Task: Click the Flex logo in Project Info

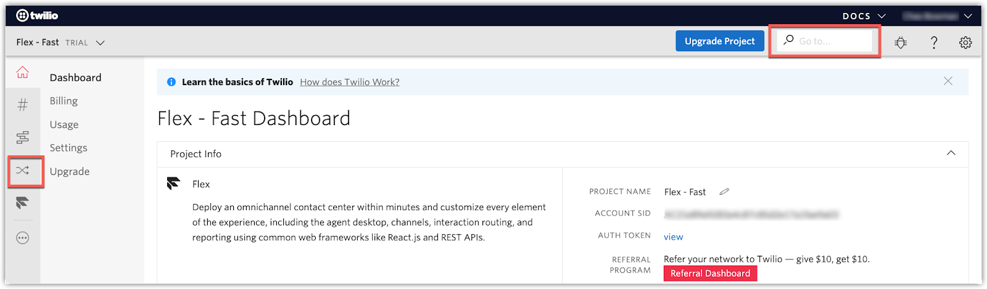Action: [173, 184]
